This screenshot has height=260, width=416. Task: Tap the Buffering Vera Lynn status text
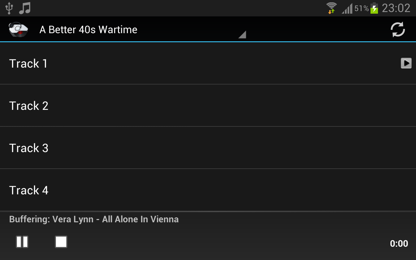click(x=94, y=219)
